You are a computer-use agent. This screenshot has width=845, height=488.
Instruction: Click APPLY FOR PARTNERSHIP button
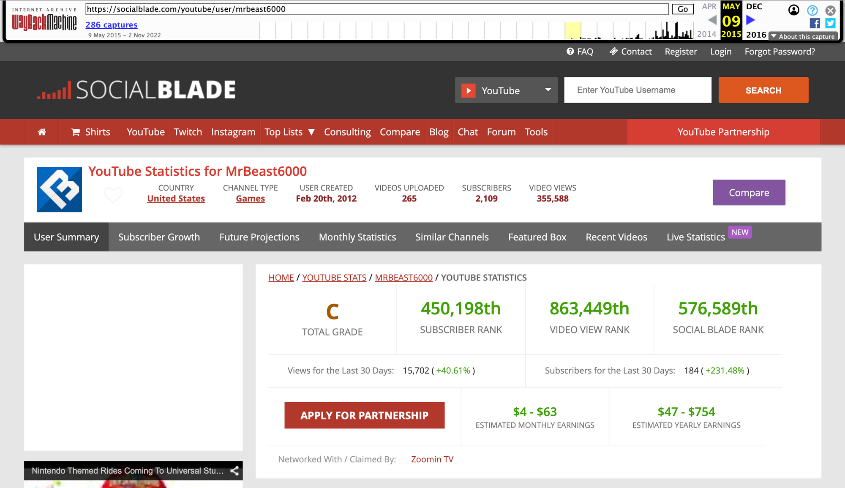tap(365, 415)
